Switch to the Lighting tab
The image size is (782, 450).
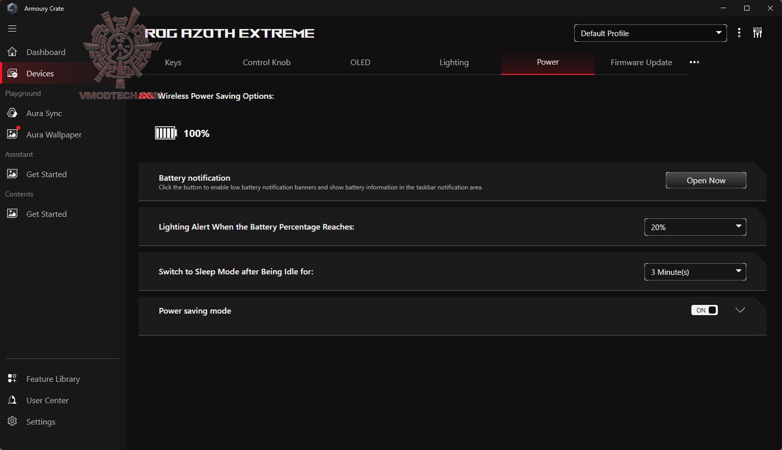pyautogui.click(x=454, y=62)
